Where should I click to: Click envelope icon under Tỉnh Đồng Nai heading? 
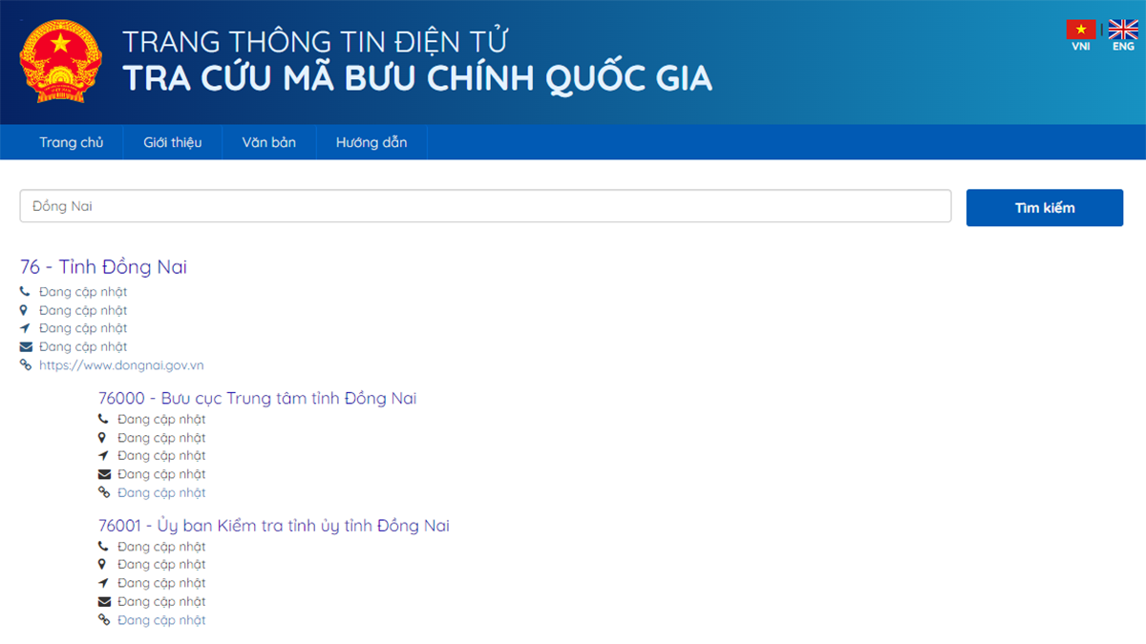click(x=26, y=347)
